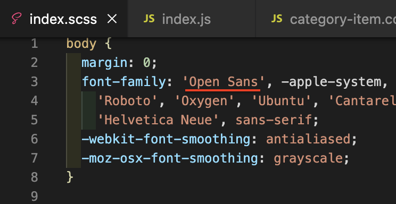Switch to the index.scss tab
The image size is (396, 204).
tap(64, 19)
